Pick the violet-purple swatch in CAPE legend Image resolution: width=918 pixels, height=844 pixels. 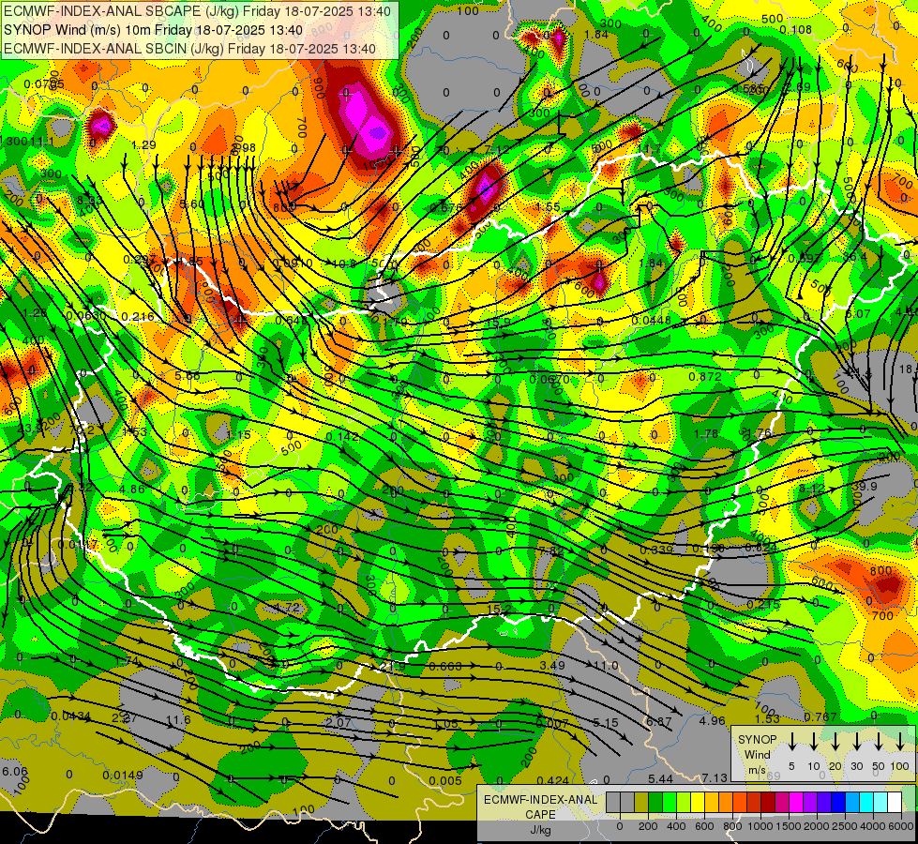pos(809,803)
